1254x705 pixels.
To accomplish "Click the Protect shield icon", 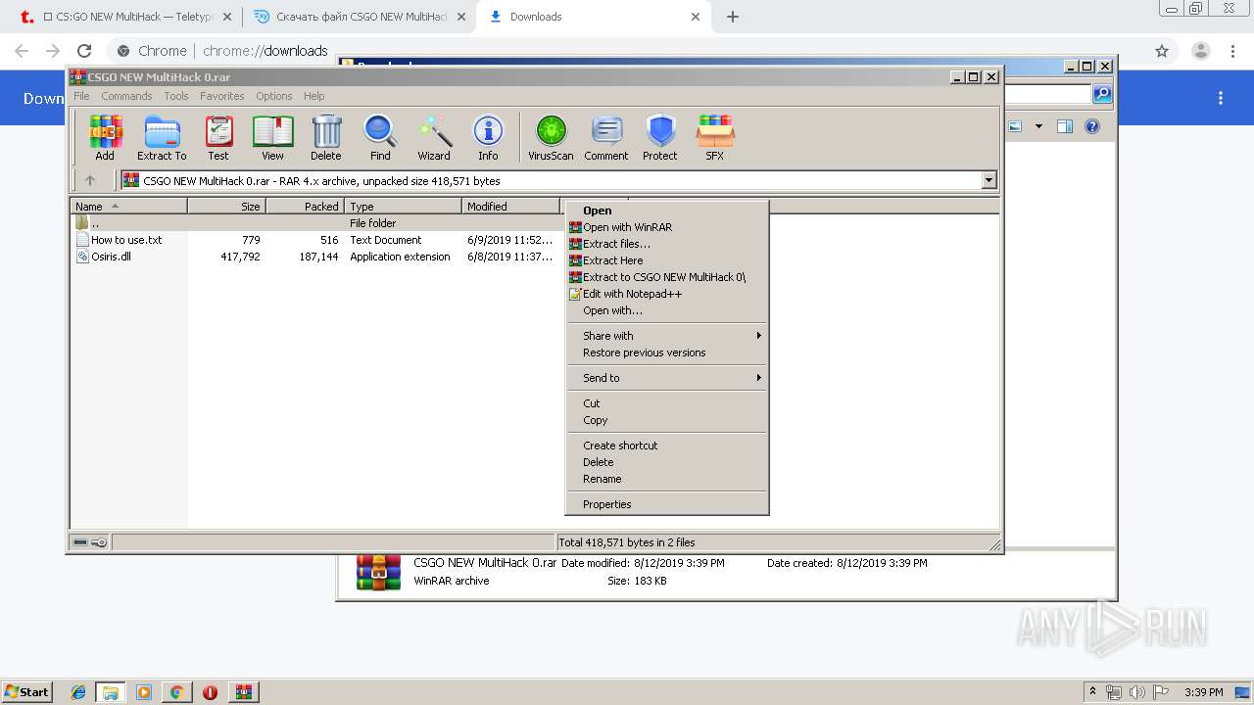I will (x=660, y=137).
